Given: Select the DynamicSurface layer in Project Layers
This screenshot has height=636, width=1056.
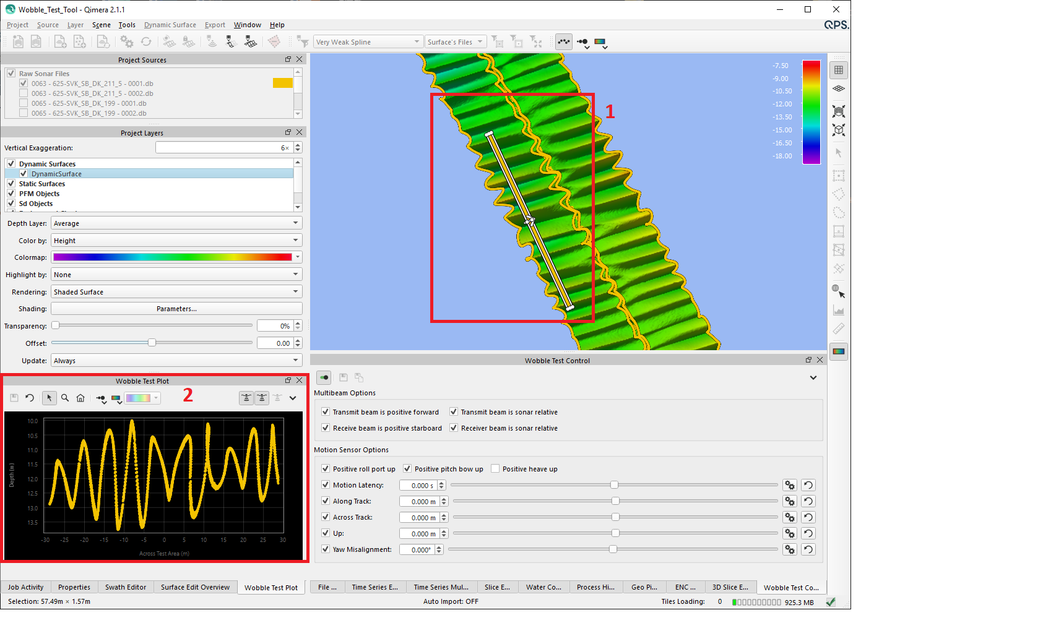Looking at the screenshot, I should point(58,174).
